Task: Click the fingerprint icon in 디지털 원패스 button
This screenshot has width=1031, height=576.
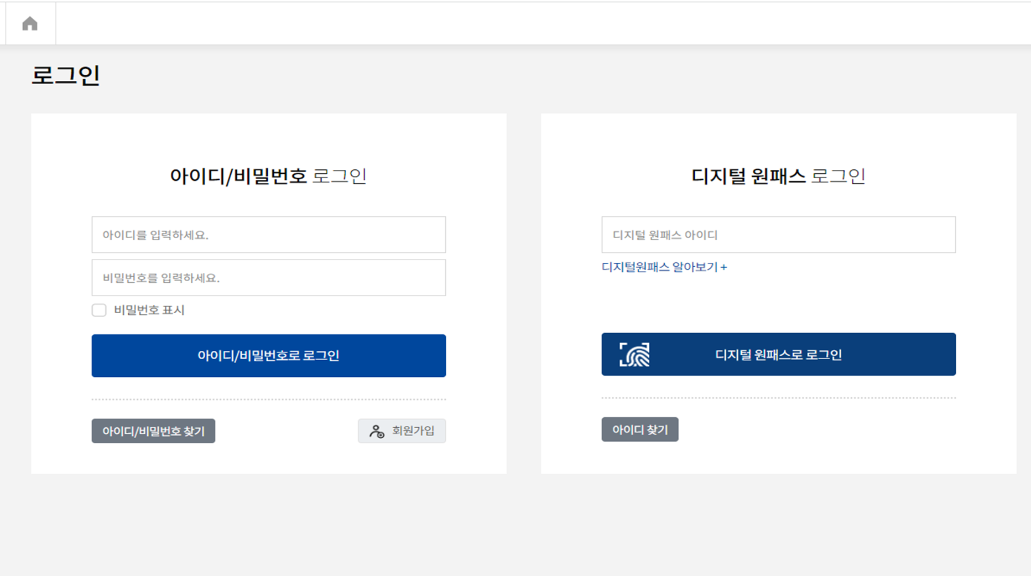Action: [x=634, y=355]
